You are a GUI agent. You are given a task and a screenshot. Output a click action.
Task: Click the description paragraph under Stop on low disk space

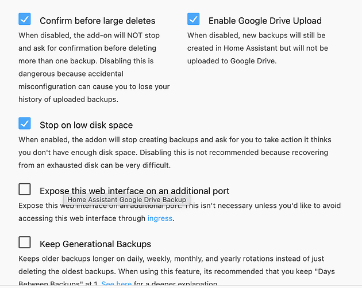click(173, 153)
